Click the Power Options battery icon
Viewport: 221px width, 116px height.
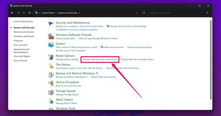click(x=51, y=57)
